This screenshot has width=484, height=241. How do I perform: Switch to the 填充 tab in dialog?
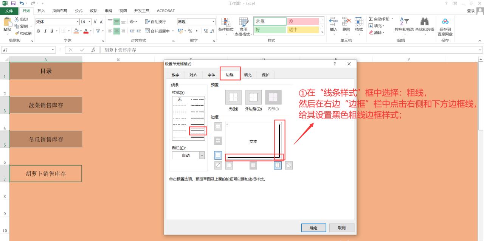coord(248,75)
